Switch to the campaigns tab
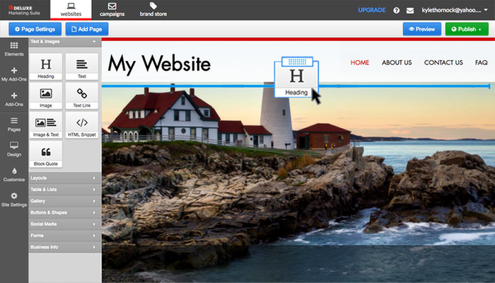Screen dimensions: 495x283 [x=112, y=9]
